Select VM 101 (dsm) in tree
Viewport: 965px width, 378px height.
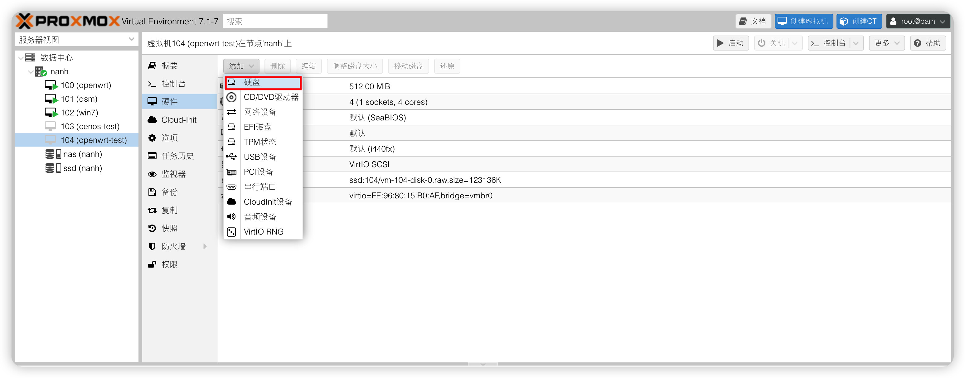point(79,99)
